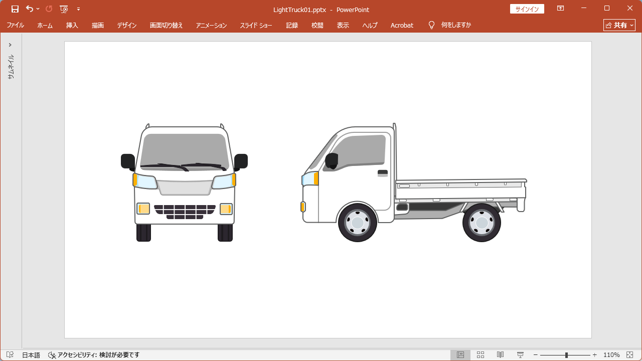This screenshot has height=361, width=642.
Task: Select the front-view truck illustration
Action: 185,183
